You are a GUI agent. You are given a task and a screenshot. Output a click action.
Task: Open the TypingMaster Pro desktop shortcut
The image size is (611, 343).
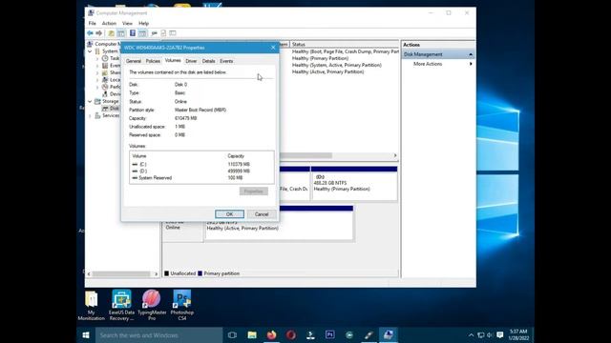[152, 306]
